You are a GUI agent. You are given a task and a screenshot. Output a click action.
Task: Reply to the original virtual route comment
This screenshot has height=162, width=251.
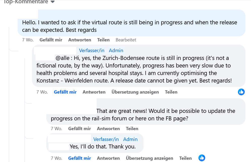coord(80,40)
